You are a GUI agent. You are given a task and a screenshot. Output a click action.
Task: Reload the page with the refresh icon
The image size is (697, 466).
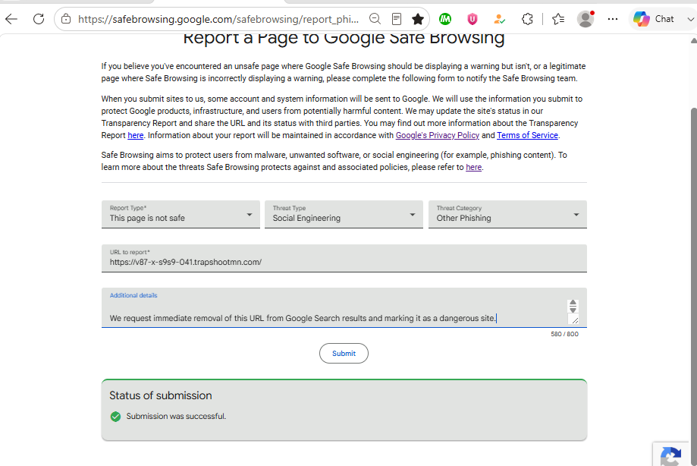click(39, 19)
